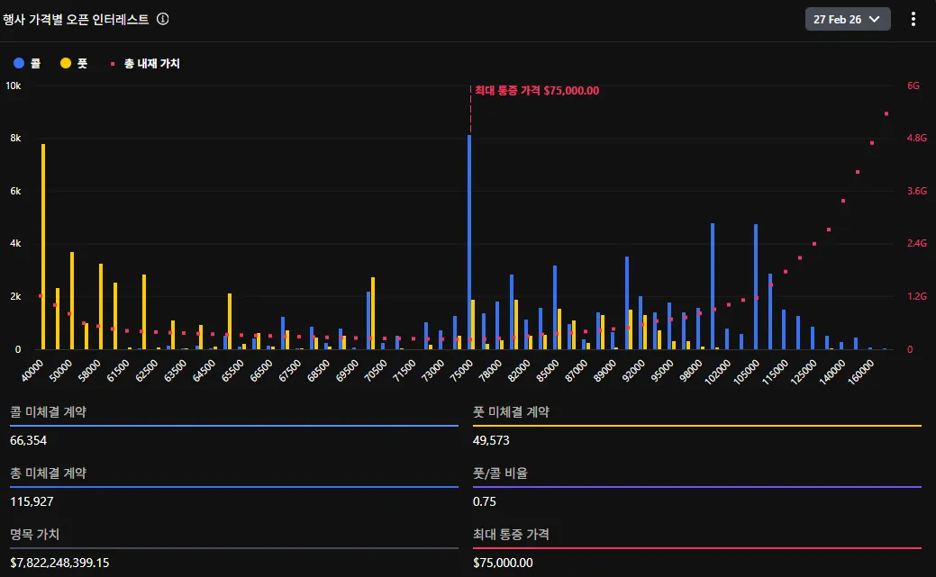The width and height of the screenshot is (936, 577).
Task: Toggle the 풋 series legend label
Action: (x=83, y=64)
